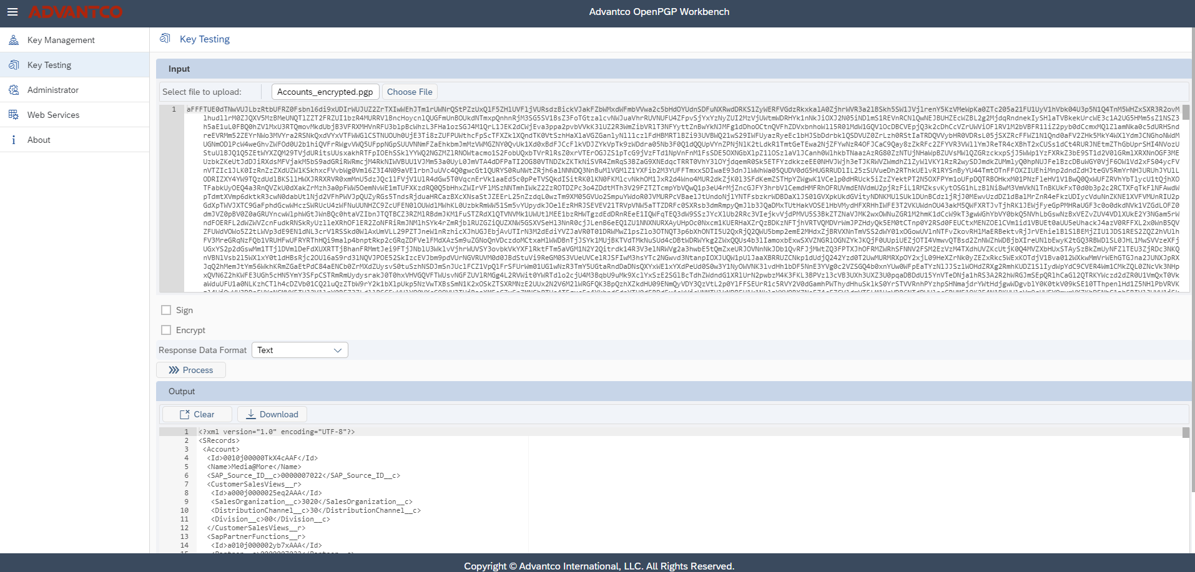Click the Administrator gear icon
This screenshot has height=572, width=1195.
click(14, 90)
